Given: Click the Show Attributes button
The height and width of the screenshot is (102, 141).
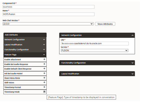Looking at the screenshot, I should [105, 24].
